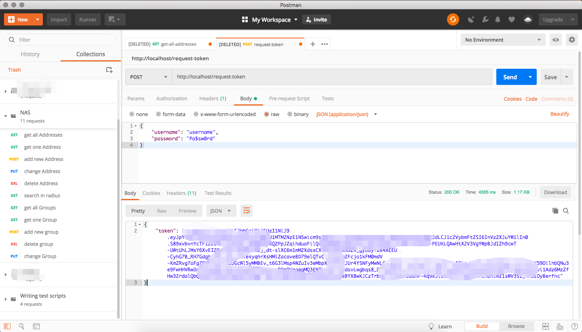Click the Beautify link

coord(560,114)
